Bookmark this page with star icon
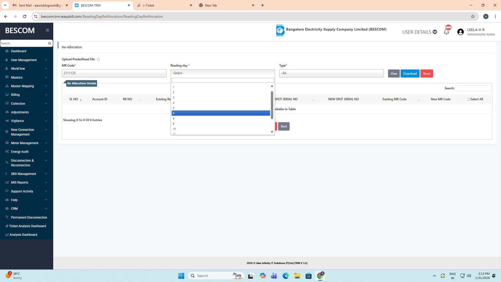 (x=473, y=16)
